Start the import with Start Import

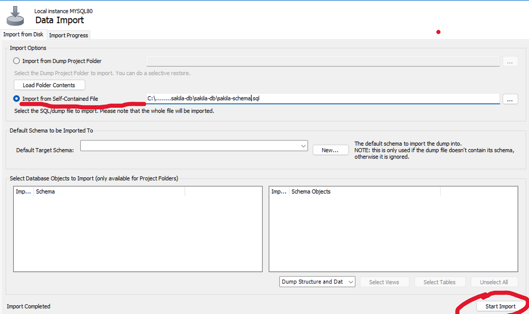[x=500, y=306]
